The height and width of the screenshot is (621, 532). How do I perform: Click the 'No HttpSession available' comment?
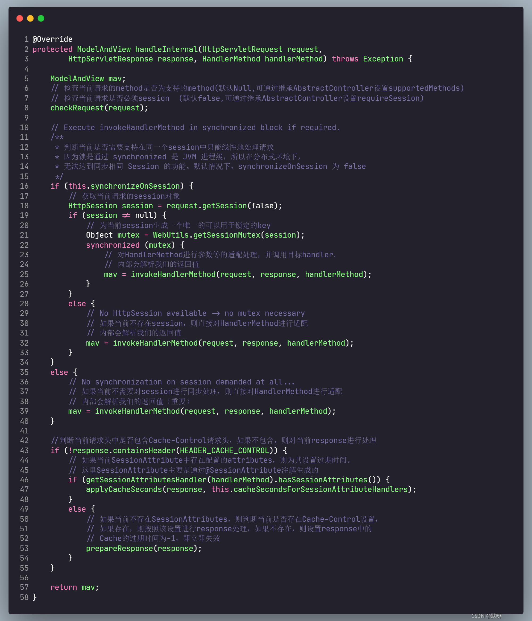[196, 313]
